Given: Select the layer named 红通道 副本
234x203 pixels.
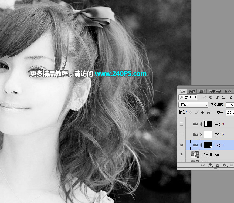Looking at the screenshot, I should point(211,155).
